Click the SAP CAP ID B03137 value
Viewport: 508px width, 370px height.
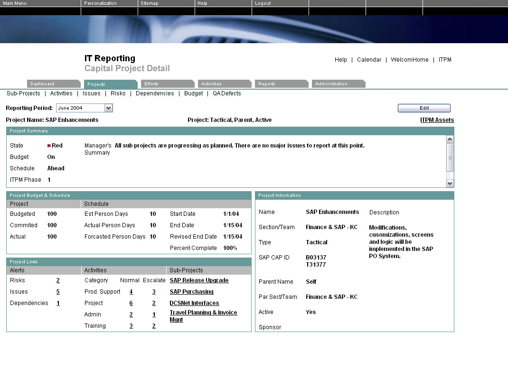[316, 258]
